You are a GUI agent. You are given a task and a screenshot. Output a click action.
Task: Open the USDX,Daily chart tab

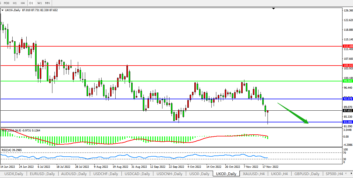point(13,174)
